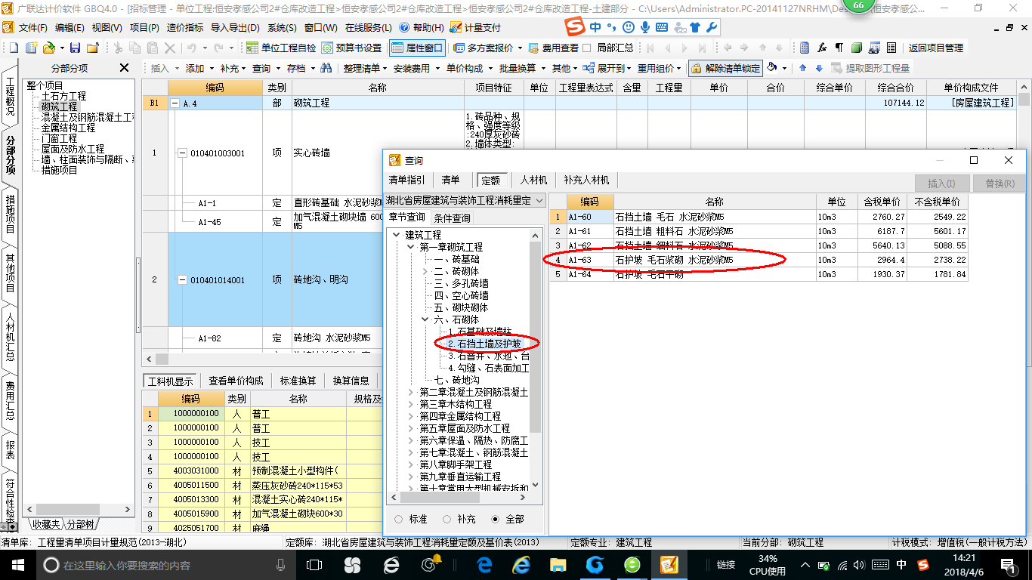Screen dimensions: 1032x580
Task: Click the paint bucket fill color icon
Action: pos(772,68)
